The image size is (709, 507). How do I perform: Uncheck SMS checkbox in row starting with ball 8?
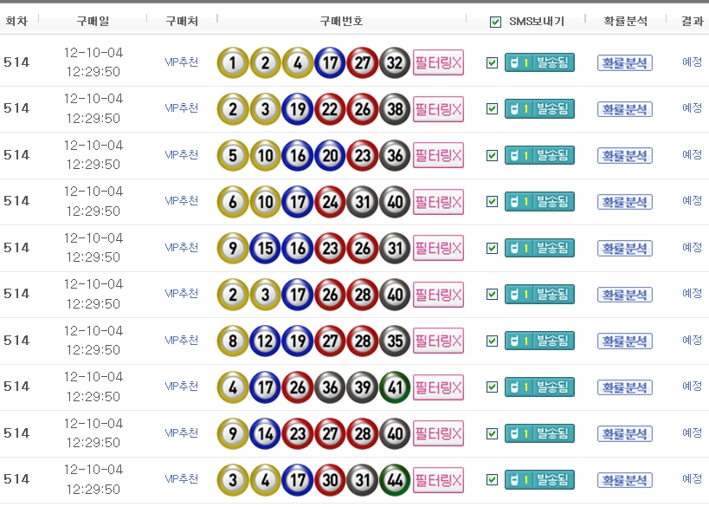pyautogui.click(x=493, y=341)
